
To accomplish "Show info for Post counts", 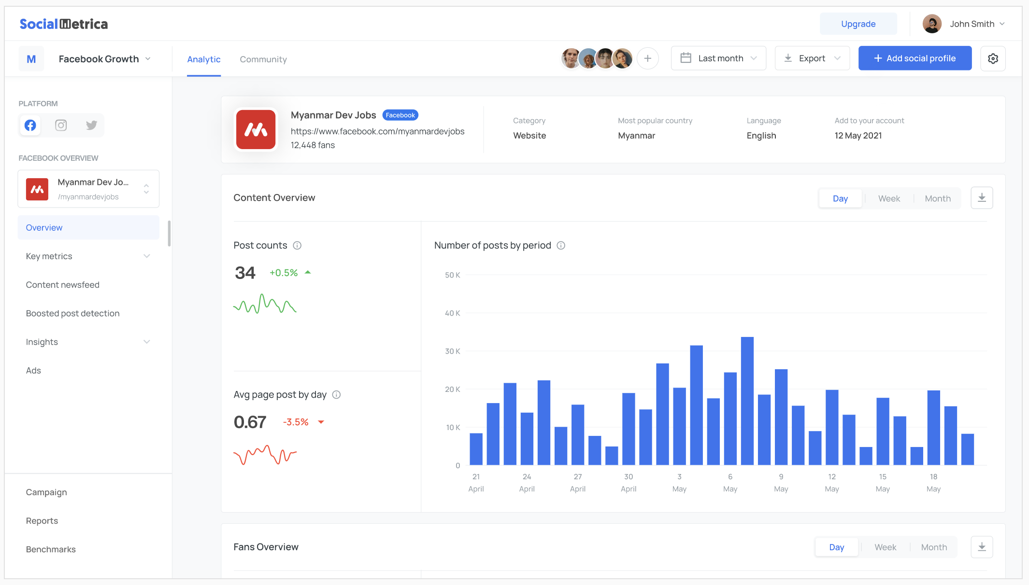I will [x=298, y=246].
